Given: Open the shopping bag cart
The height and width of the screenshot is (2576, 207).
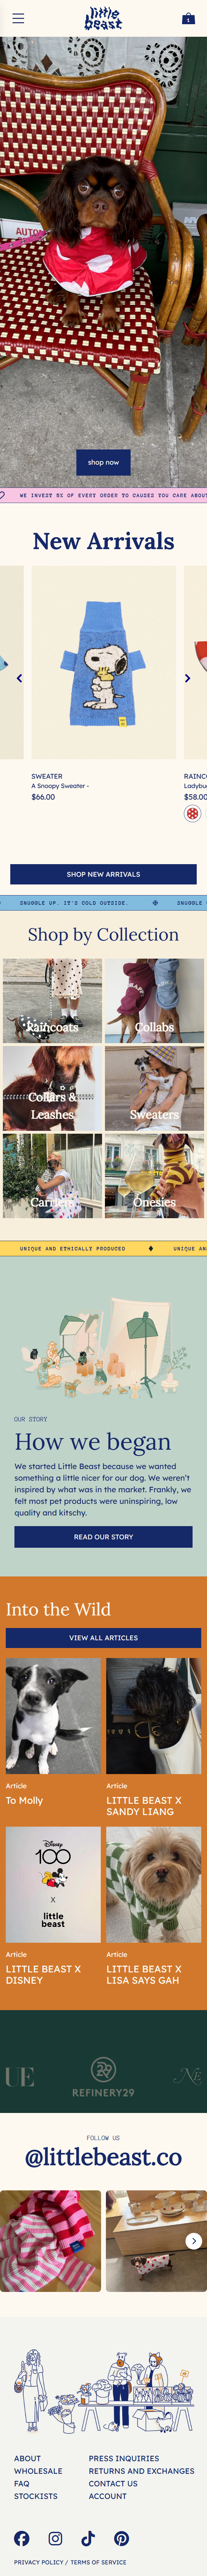Looking at the screenshot, I should [x=188, y=18].
